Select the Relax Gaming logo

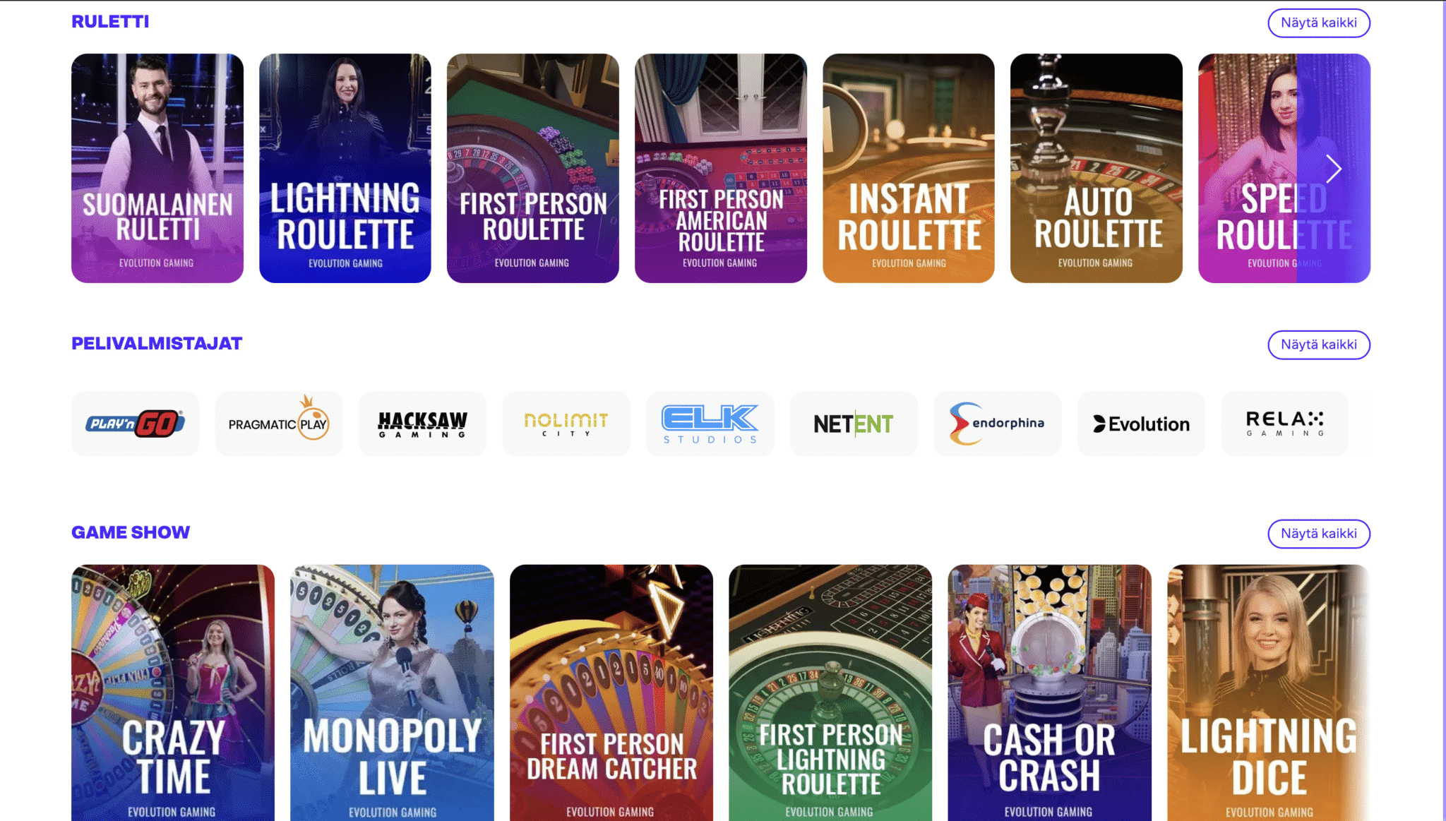1284,424
